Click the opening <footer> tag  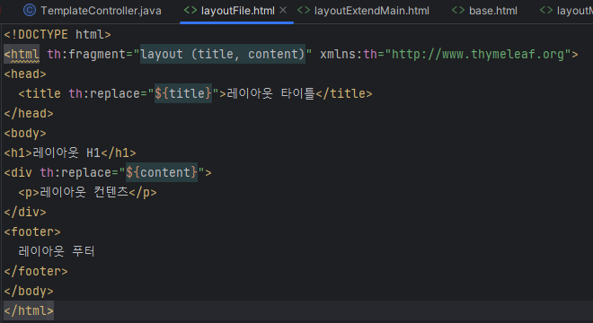click(32, 231)
